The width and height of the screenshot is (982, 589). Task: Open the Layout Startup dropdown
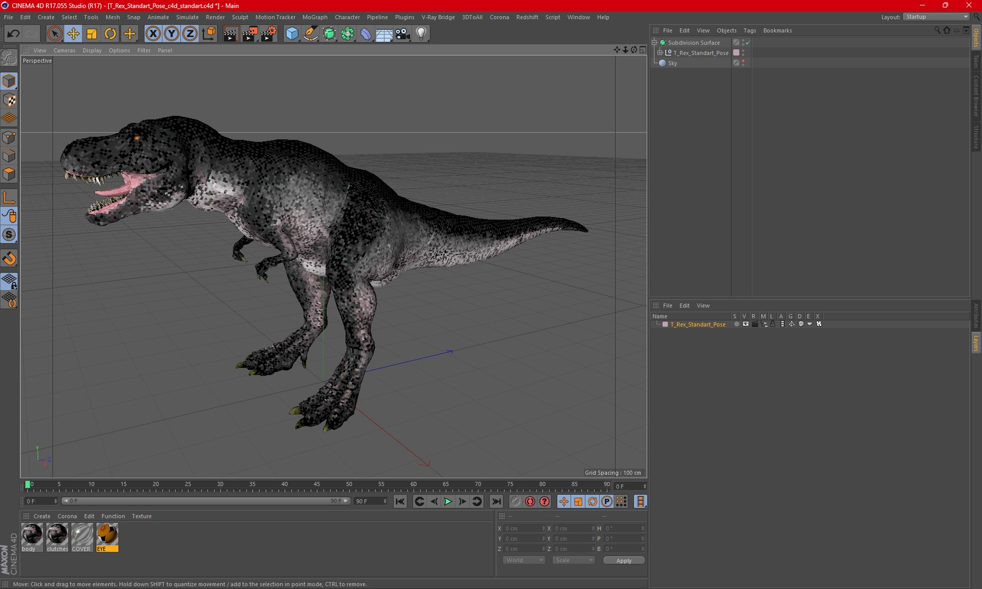[936, 17]
